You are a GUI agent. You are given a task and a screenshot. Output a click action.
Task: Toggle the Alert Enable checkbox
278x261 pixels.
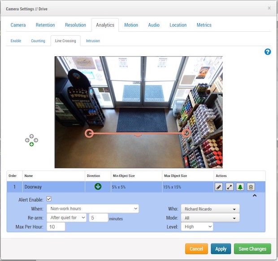[x=49, y=199]
